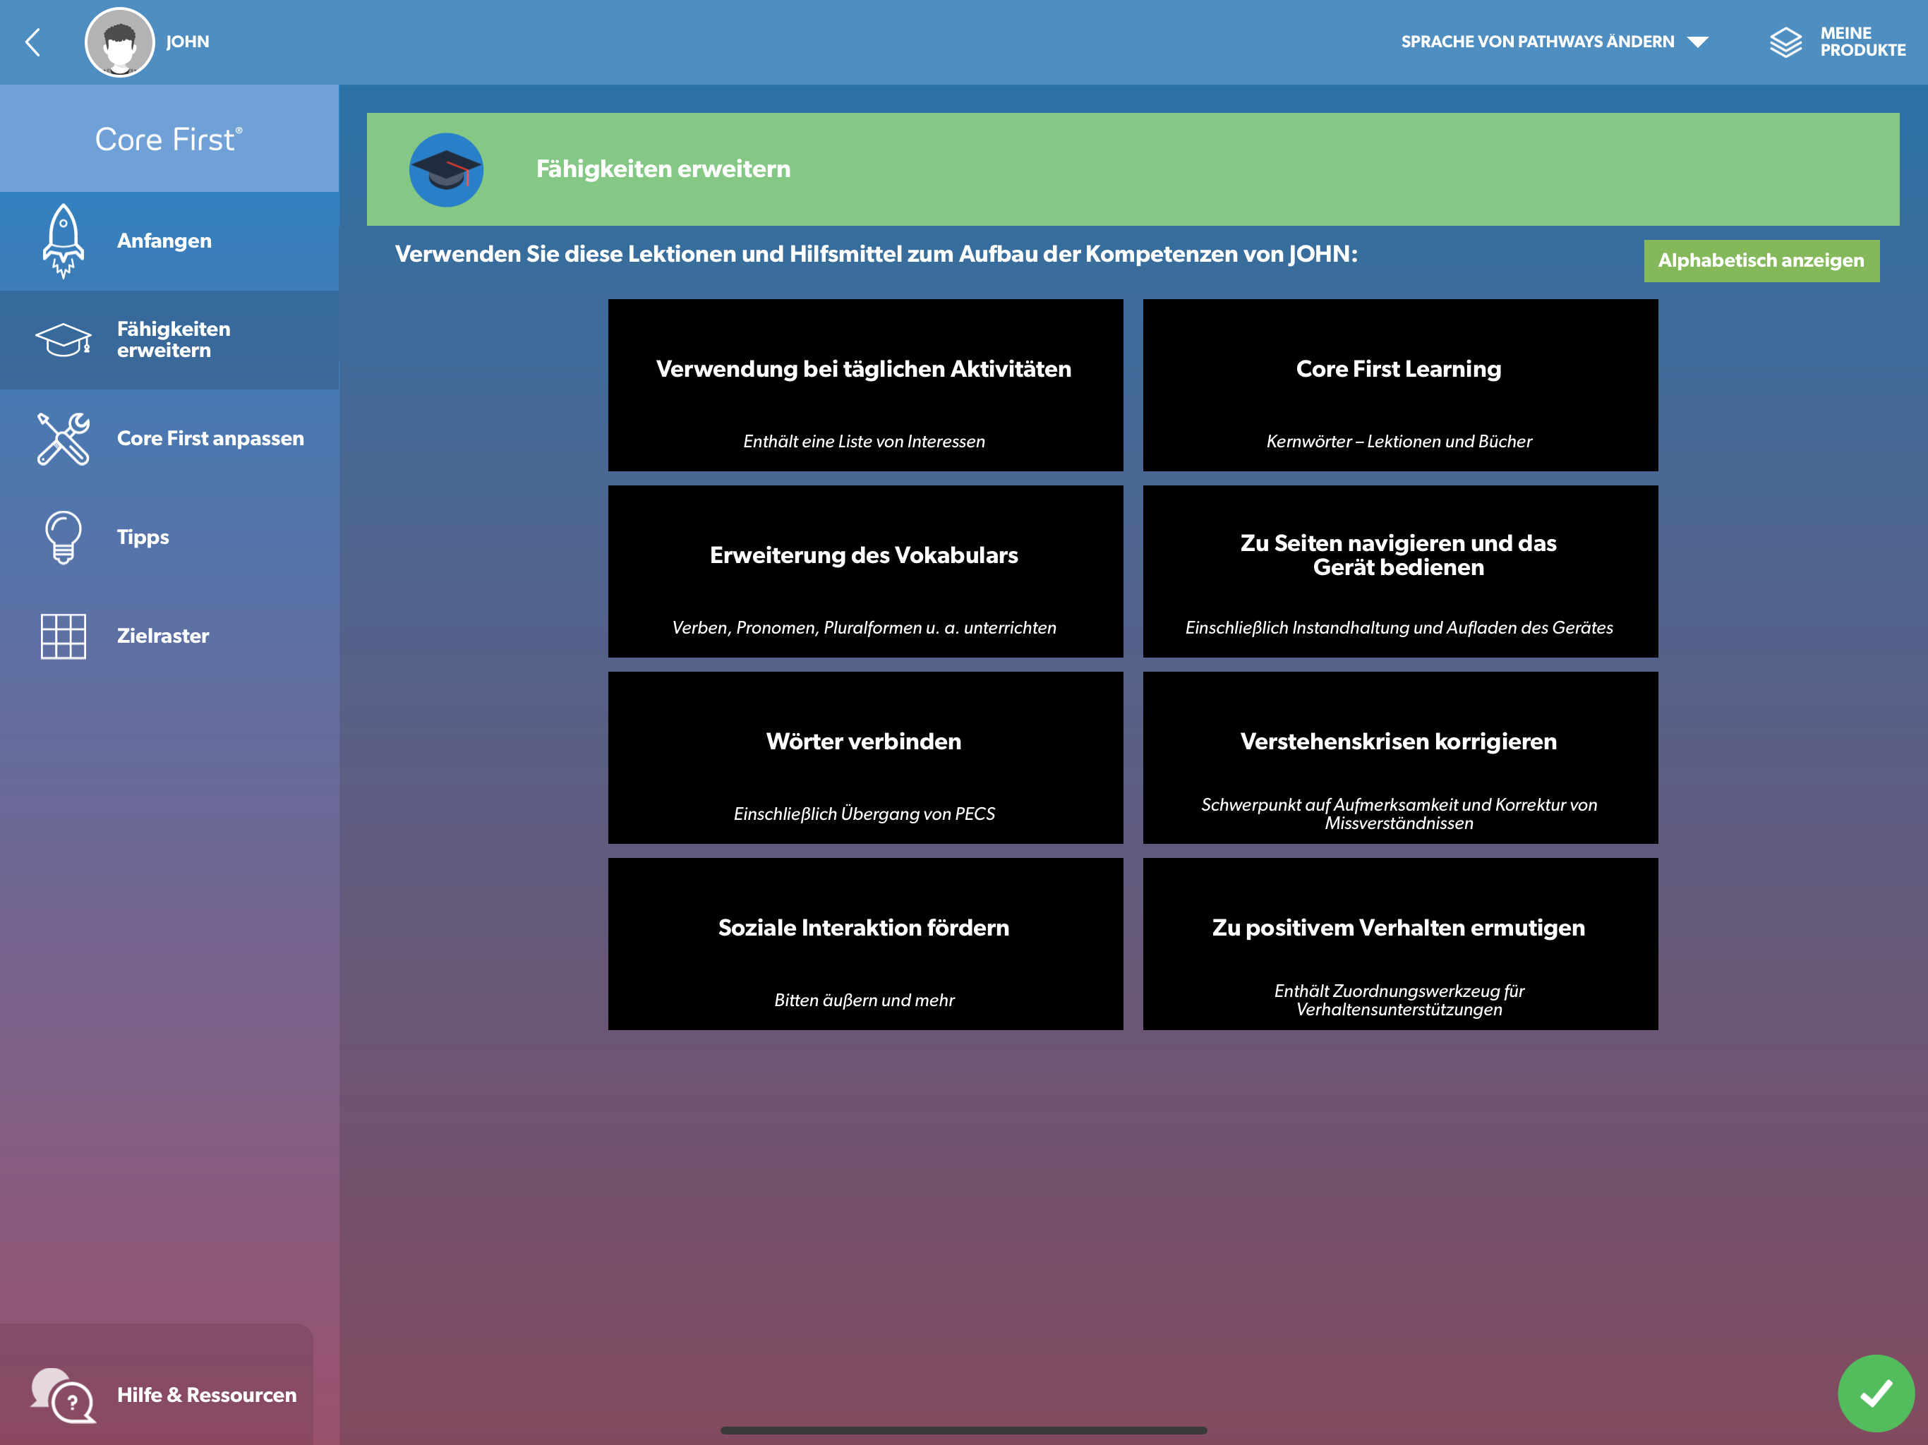Open Meine Produkte label

pos(1862,42)
